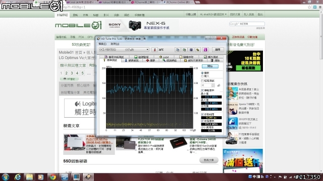Image resolution: width=323 pixels, height=181 pixels.
Task: Switch to the 錯誤掃描 Error Scan tab
Action: pyautogui.click(x=170, y=60)
